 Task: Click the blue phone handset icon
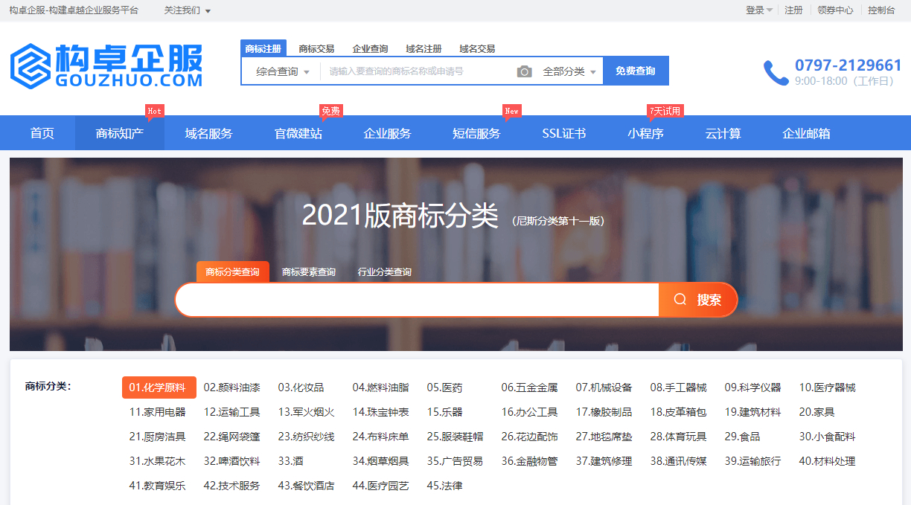[776, 73]
